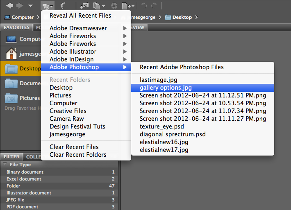This screenshot has height=210, width=291.
Task: Select Reveal All Recent Files menu item
Action: pos(80,16)
